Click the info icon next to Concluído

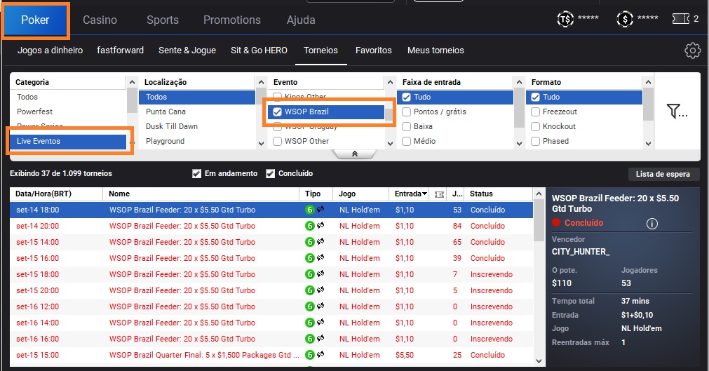click(652, 223)
